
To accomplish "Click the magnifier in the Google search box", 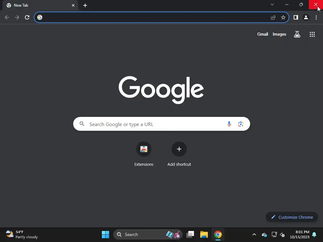I will [82, 124].
